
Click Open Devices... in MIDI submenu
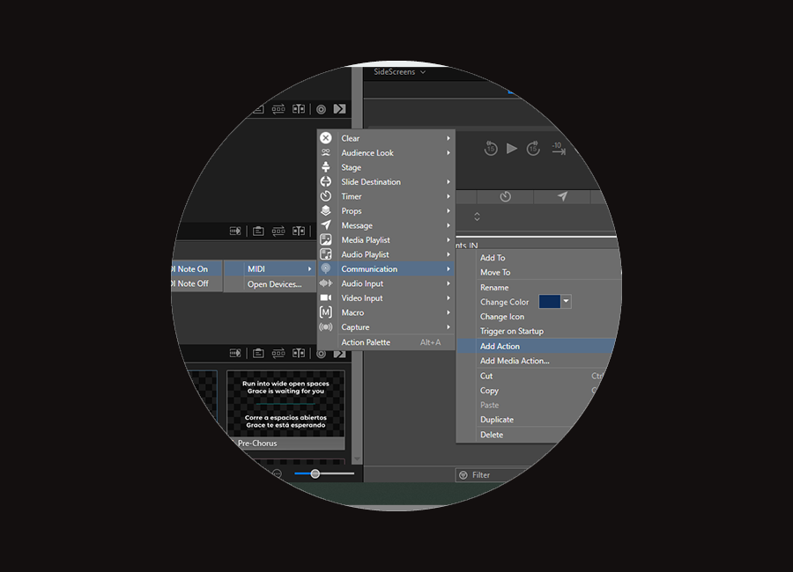(274, 284)
